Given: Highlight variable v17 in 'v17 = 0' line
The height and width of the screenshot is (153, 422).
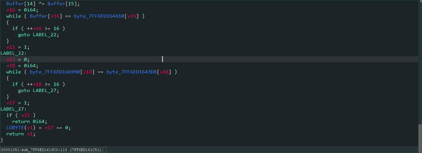Looking at the screenshot, I should click(10, 59).
